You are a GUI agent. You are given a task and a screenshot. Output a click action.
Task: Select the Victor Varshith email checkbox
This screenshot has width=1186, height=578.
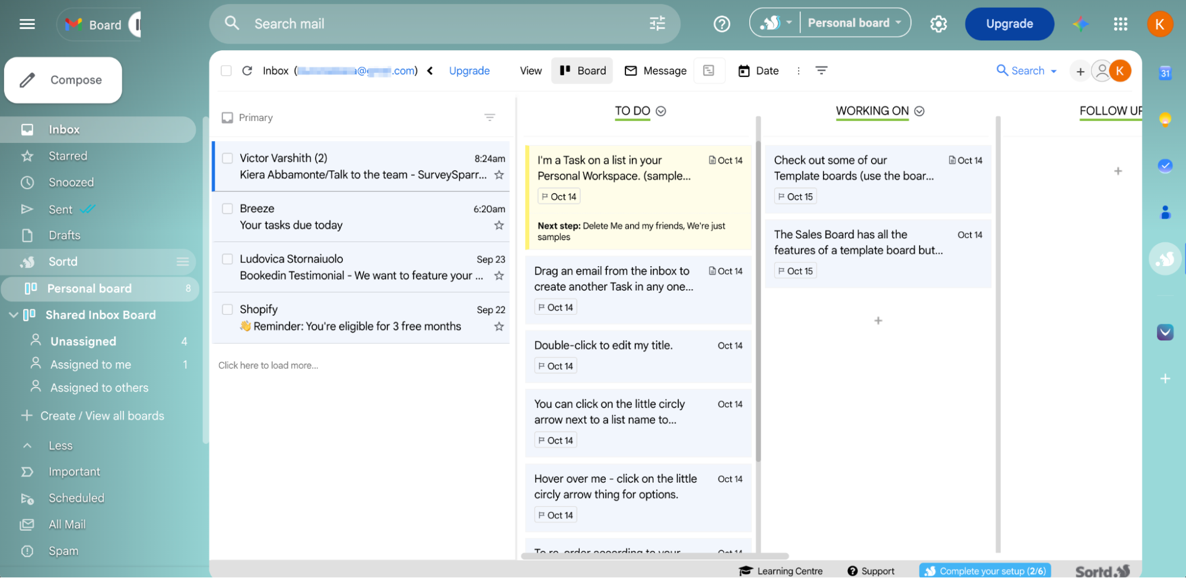click(227, 158)
